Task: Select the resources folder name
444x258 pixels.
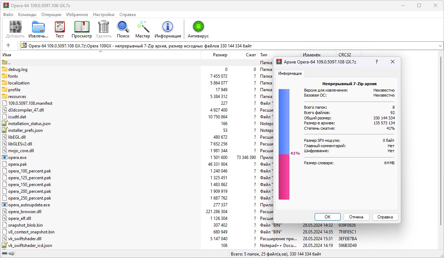Action: pos(17,96)
